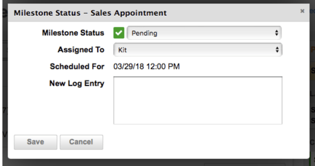Click the Milestone Status field label
Screen dimensions: 315x166
(73, 33)
